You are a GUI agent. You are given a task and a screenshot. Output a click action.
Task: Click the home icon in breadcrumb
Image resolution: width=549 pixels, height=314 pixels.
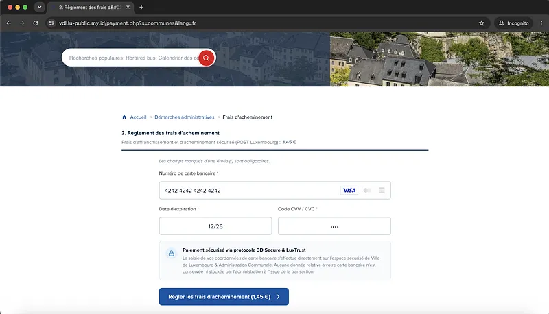click(124, 117)
